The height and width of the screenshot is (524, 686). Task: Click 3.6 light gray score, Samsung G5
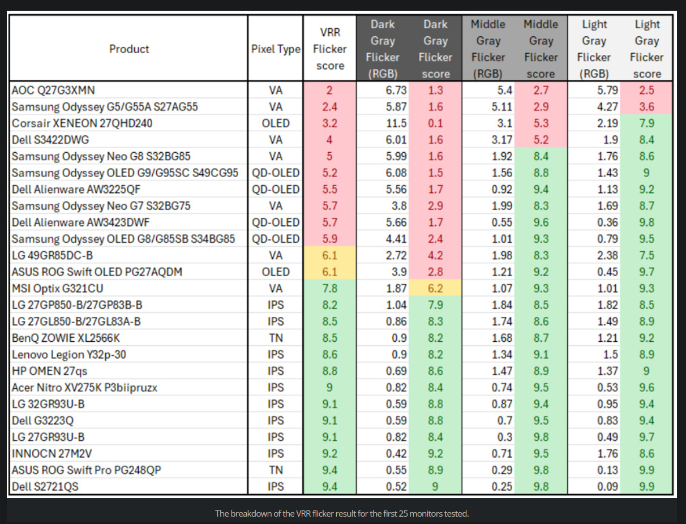[646, 106]
